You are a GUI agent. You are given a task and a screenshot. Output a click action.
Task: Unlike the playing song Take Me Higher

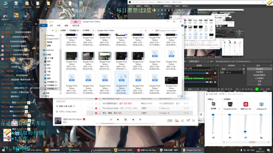click(84, 119)
